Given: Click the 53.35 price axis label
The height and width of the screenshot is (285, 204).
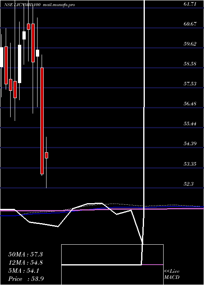Looking at the screenshot, I should 190,164.
